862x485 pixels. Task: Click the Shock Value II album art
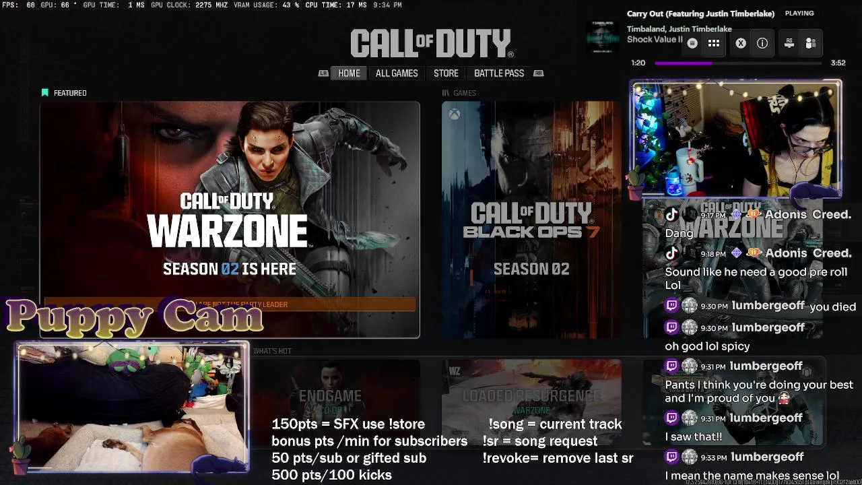[x=603, y=36]
